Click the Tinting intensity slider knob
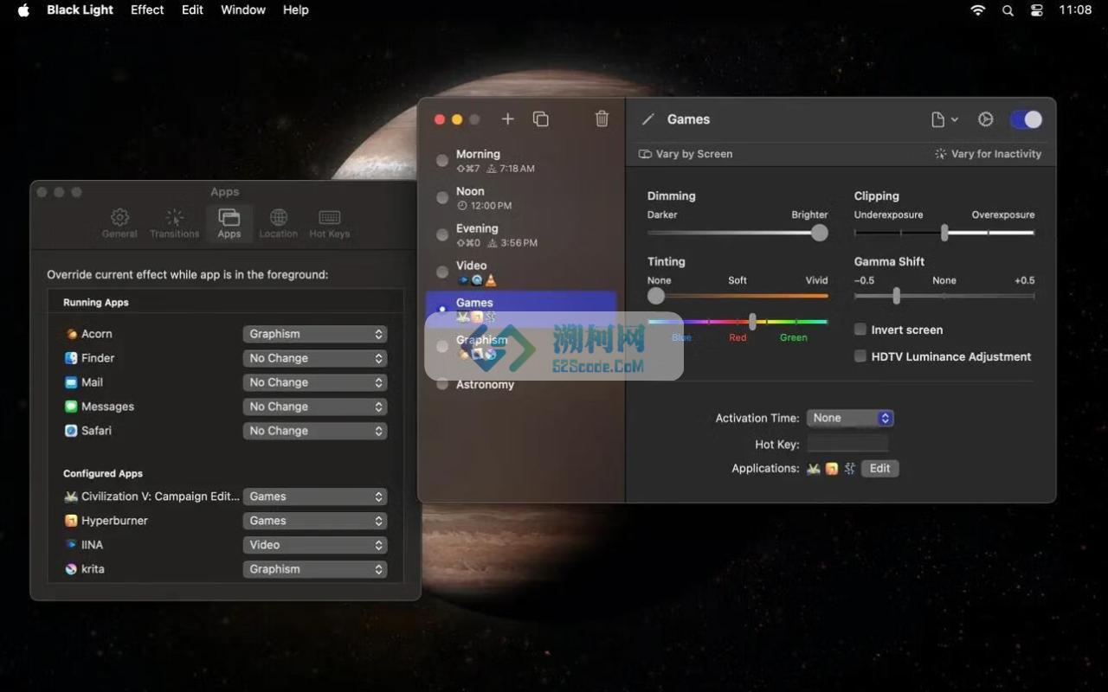 pyautogui.click(x=656, y=296)
